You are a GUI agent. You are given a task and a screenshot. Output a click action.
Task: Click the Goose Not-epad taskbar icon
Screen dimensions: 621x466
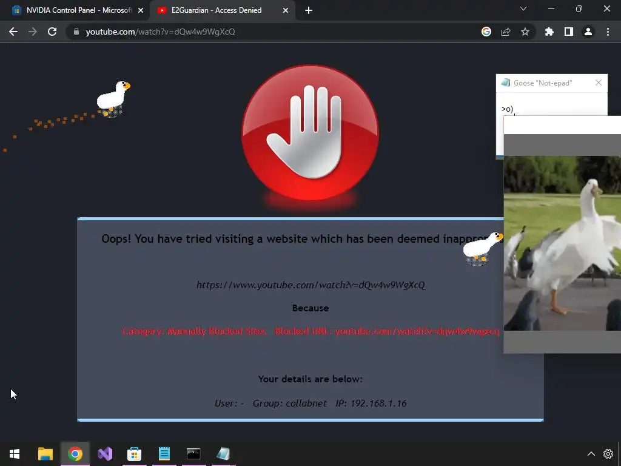(223, 454)
